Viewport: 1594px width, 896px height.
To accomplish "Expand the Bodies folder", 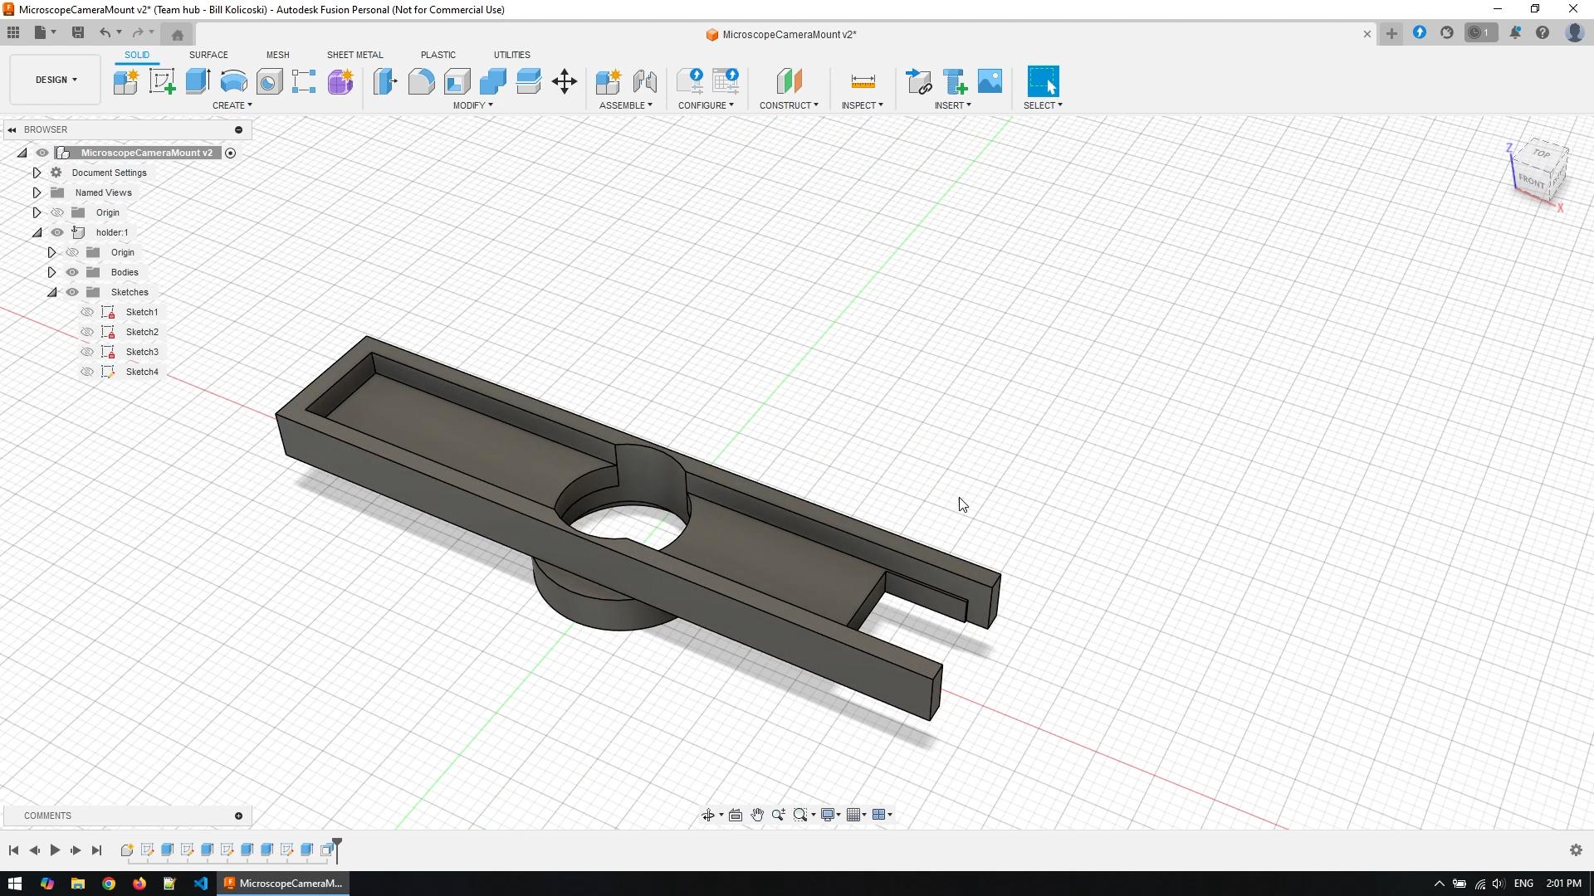I will coord(51,272).
